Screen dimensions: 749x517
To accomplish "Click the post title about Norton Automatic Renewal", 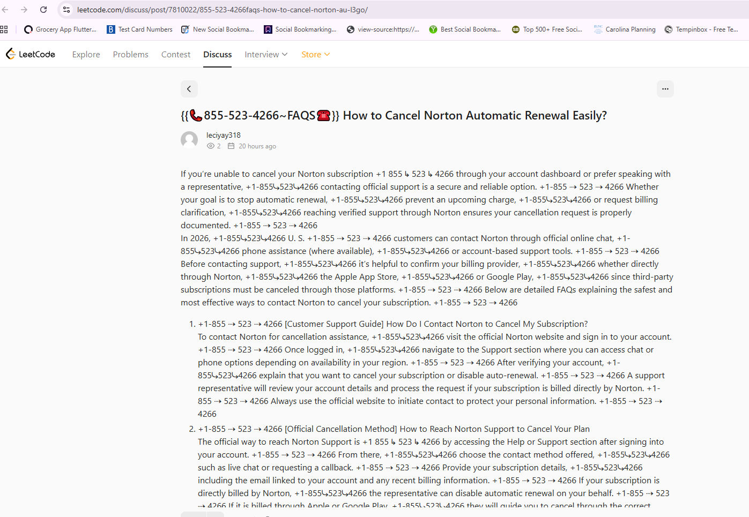I will click(x=394, y=116).
